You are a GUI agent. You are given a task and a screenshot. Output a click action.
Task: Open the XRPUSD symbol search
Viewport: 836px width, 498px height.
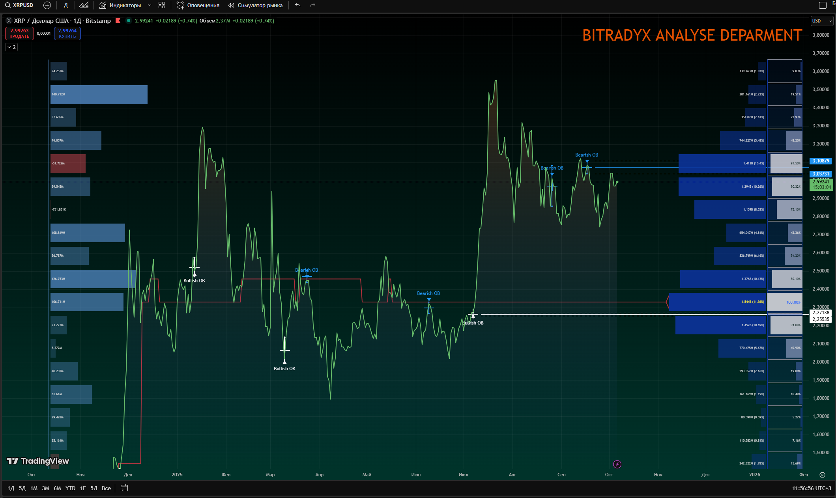tap(19, 5)
